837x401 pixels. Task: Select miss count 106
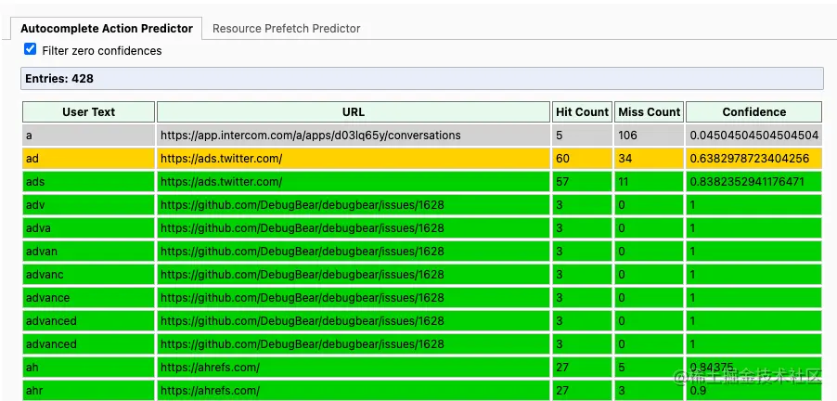click(650, 136)
